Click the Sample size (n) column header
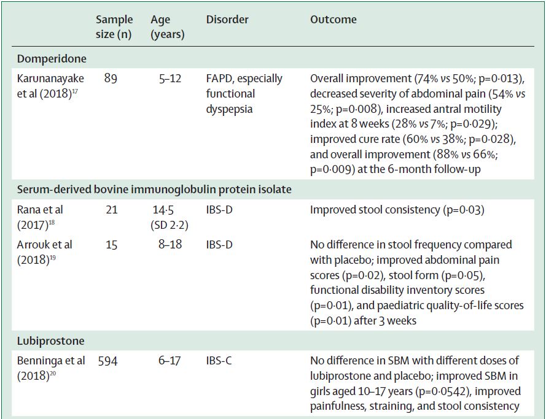Viewport: 546px width, 419px height. pyautogui.click(x=114, y=27)
